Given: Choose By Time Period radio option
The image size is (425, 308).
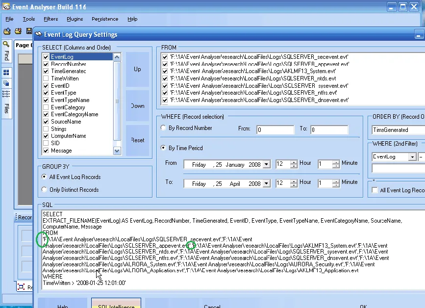Looking at the screenshot, I should coord(163,148).
